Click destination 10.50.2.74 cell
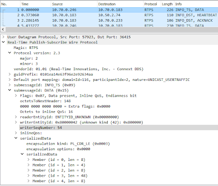The width and height of the screenshot is (218, 186). [109, 15]
